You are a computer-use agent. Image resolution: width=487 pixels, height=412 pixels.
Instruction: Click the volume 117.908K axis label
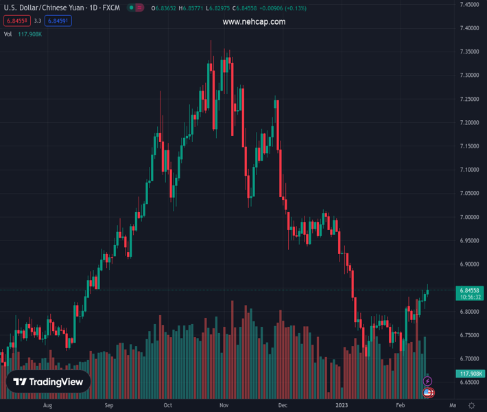(x=470, y=374)
